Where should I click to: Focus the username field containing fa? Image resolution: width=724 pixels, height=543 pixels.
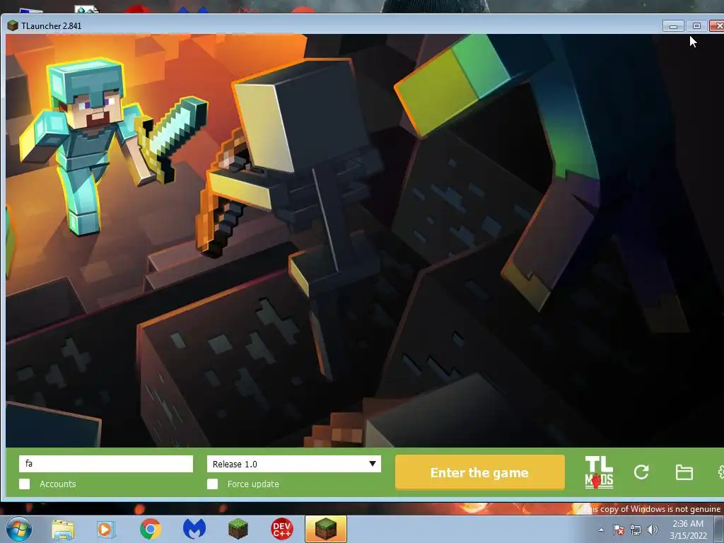click(106, 464)
